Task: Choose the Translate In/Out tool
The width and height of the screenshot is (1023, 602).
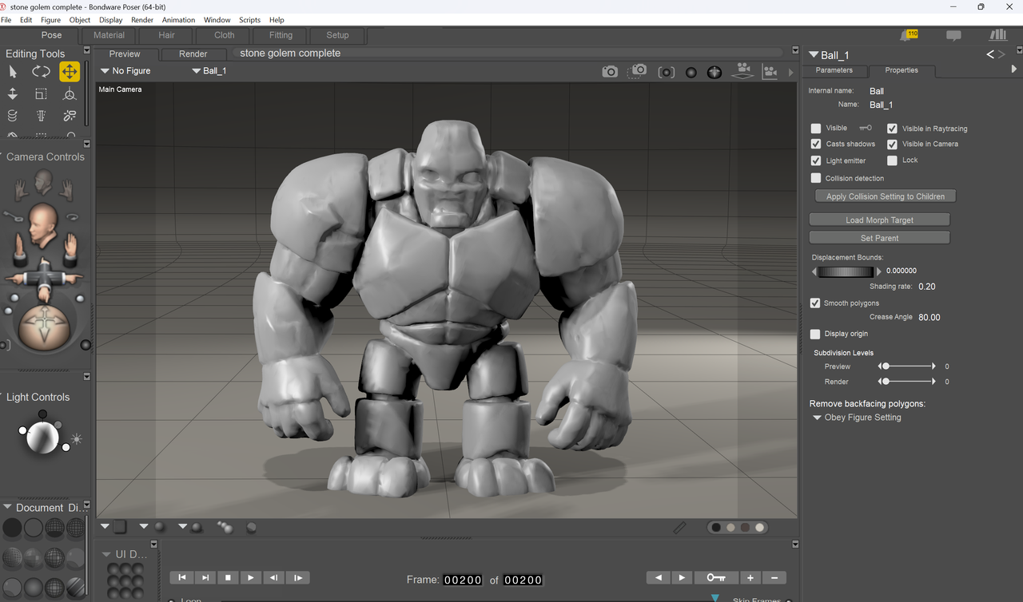Action: (x=13, y=93)
